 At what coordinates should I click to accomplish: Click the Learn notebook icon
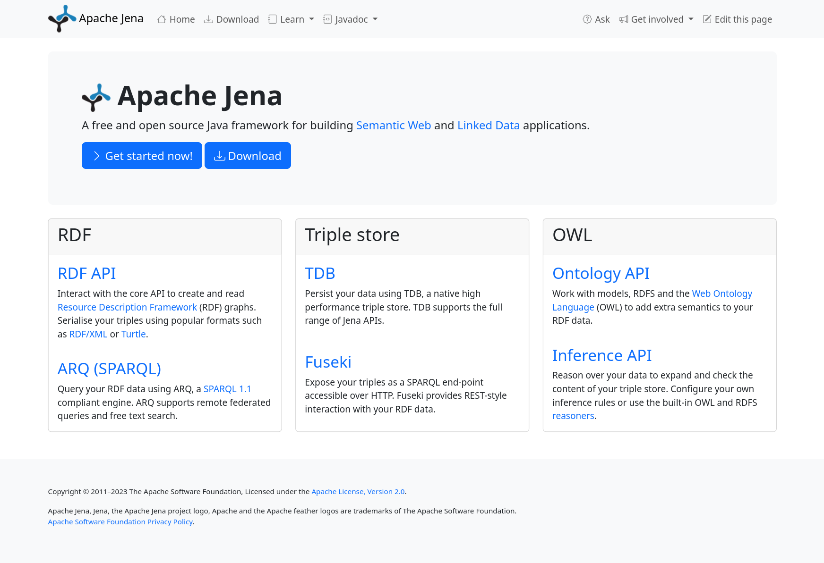pyautogui.click(x=272, y=19)
